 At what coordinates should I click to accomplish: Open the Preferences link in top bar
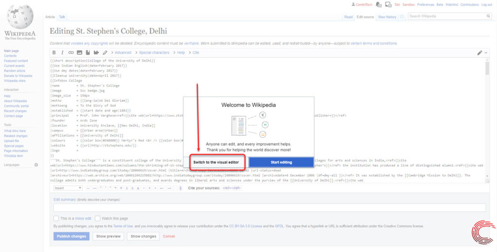[x=426, y=5]
